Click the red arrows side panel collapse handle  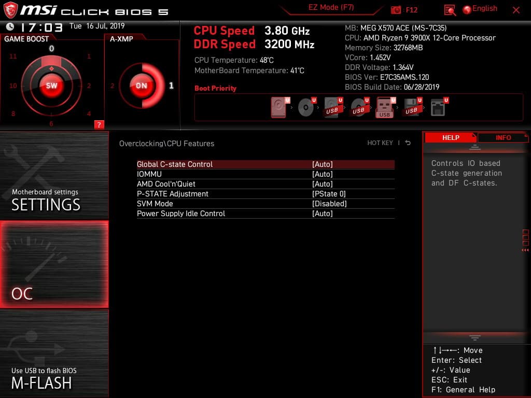pos(525,250)
